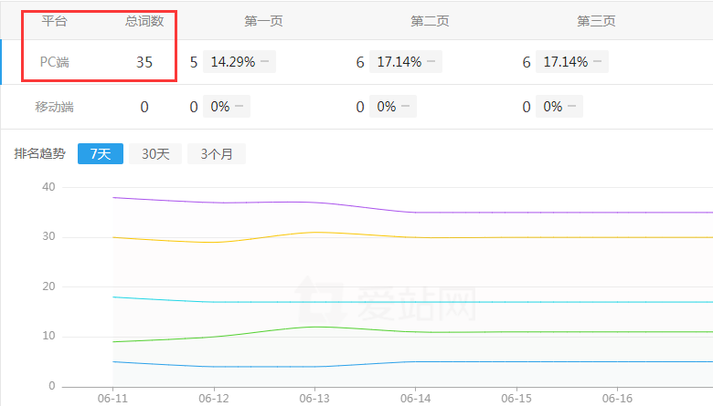Click the yellow trend line in chart
The height and width of the screenshot is (406, 713).
tap(457, 237)
